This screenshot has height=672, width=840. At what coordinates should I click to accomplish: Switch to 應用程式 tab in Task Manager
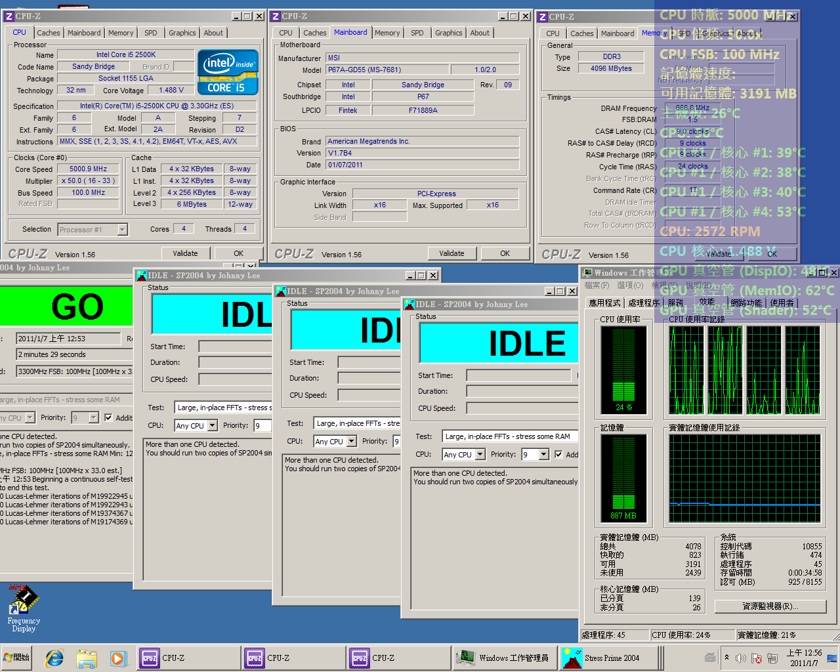point(604,303)
